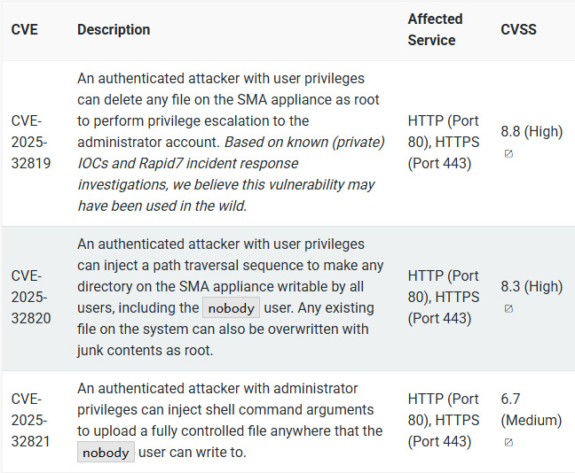
Task: Click nobody code tag in CVE-2025-32820 description
Action: tap(231, 308)
